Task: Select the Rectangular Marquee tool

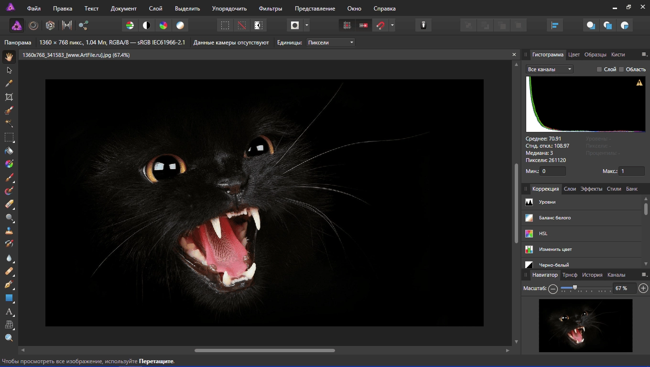Action: point(9,137)
